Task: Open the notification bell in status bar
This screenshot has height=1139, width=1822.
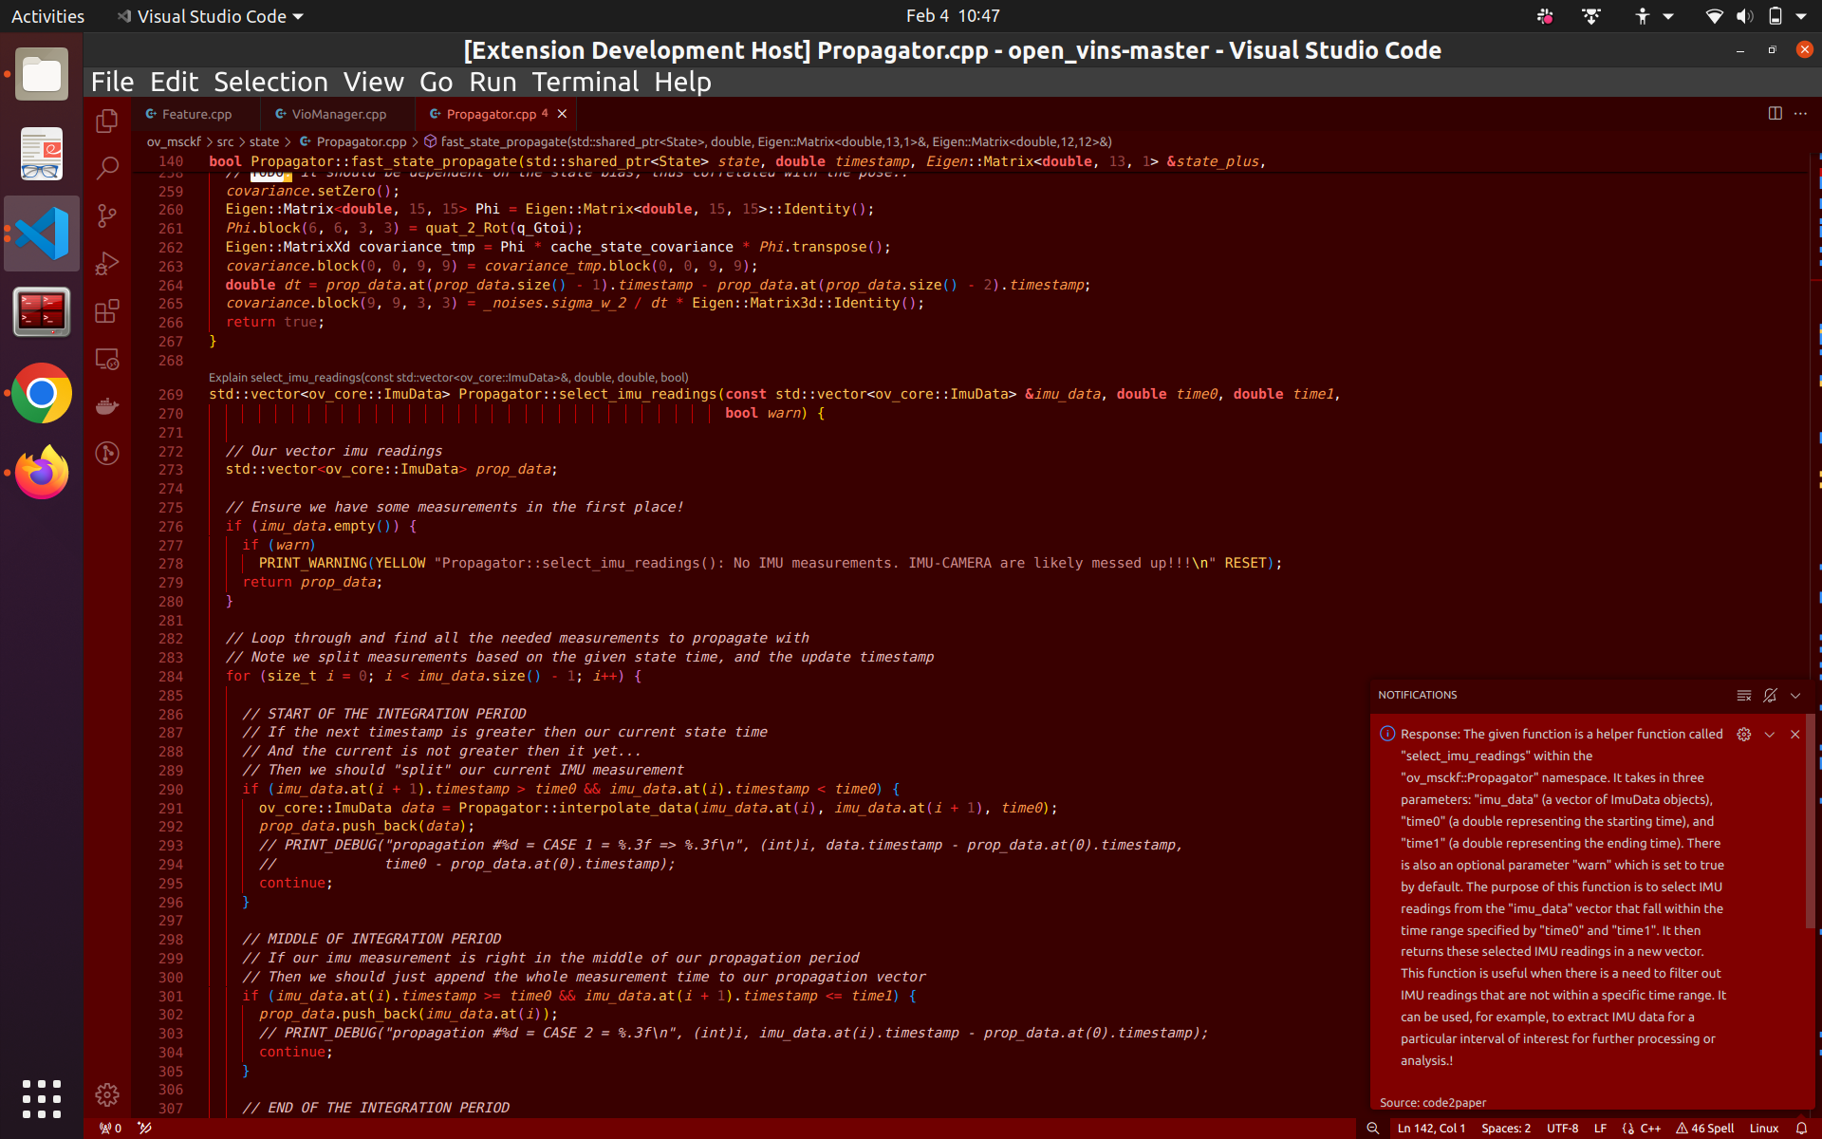Action: pyautogui.click(x=1801, y=1129)
